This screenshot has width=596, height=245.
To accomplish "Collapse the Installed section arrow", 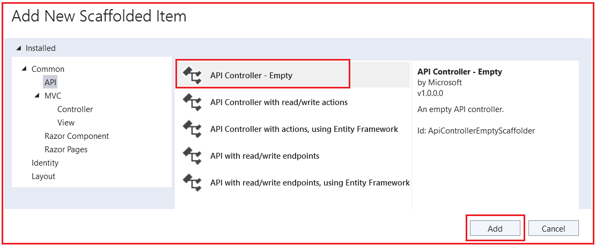I will pos(19,48).
